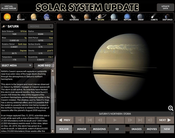
Task: Click the UPDATE DATA button
Action: pos(166,7)
